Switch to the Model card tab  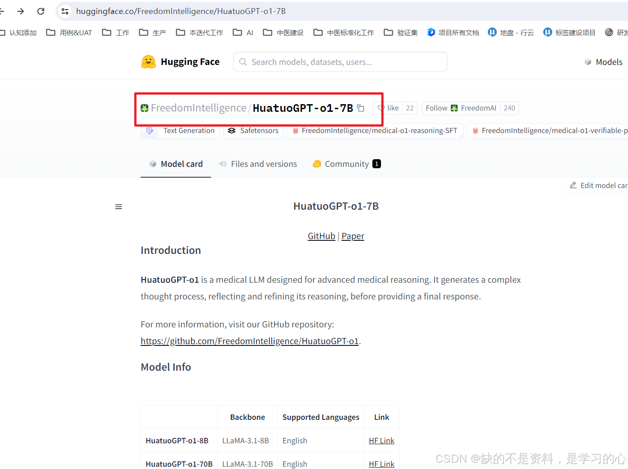(176, 164)
